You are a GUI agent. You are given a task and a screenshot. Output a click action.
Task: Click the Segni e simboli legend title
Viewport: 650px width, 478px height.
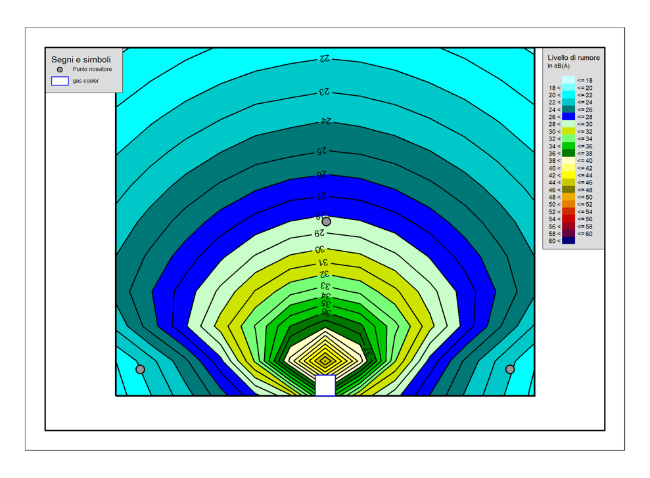click(81, 59)
